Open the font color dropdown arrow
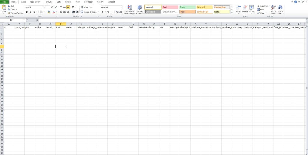308x155 pixels. pos(56,12)
